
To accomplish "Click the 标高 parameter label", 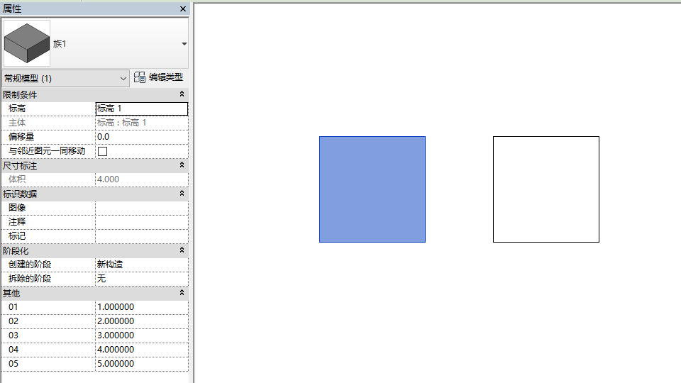I will coord(17,109).
